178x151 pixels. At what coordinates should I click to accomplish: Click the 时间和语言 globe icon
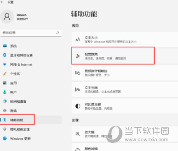[x=5, y=101]
